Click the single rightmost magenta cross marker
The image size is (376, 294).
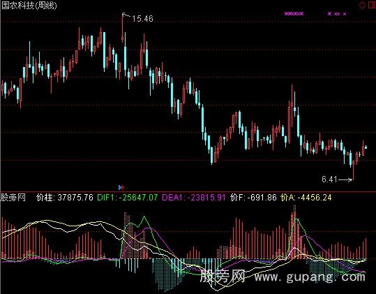pyautogui.click(x=345, y=14)
